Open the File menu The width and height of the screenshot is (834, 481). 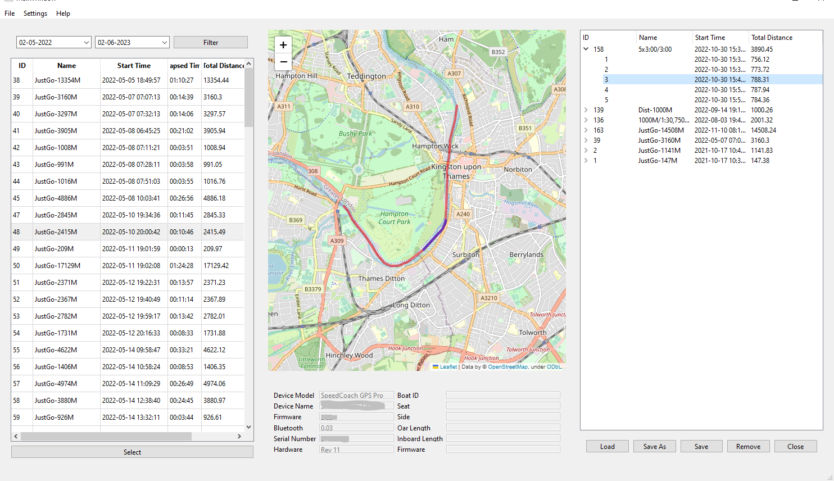pyautogui.click(x=10, y=13)
